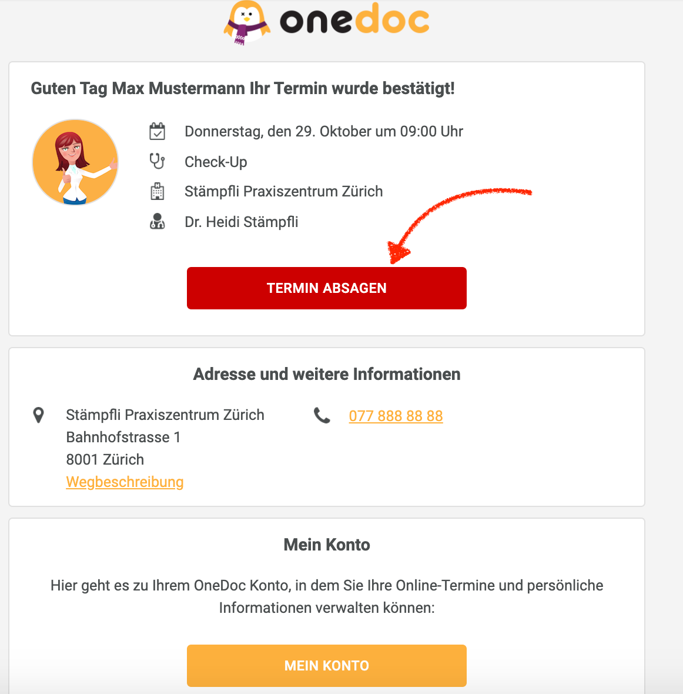Click the doctor icon beside Dr. Heidi Stämpfli
This screenshot has height=694, width=683.
pos(157,222)
